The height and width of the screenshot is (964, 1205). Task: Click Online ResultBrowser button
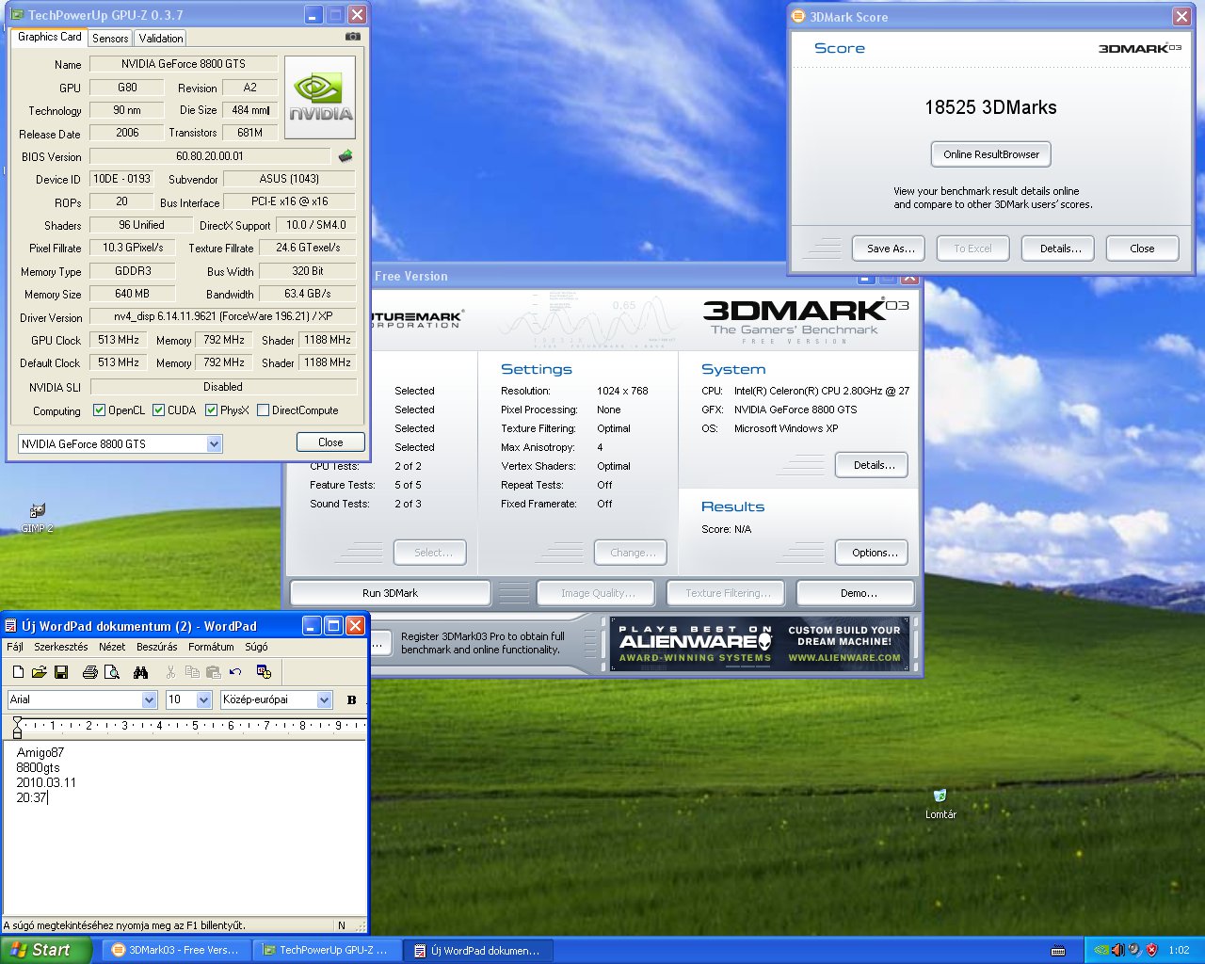pos(991,154)
